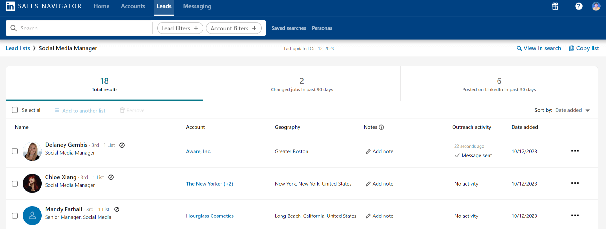Open the gift rewards icon
The height and width of the screenshot is (229, 606).
click(x=555, y=6)
